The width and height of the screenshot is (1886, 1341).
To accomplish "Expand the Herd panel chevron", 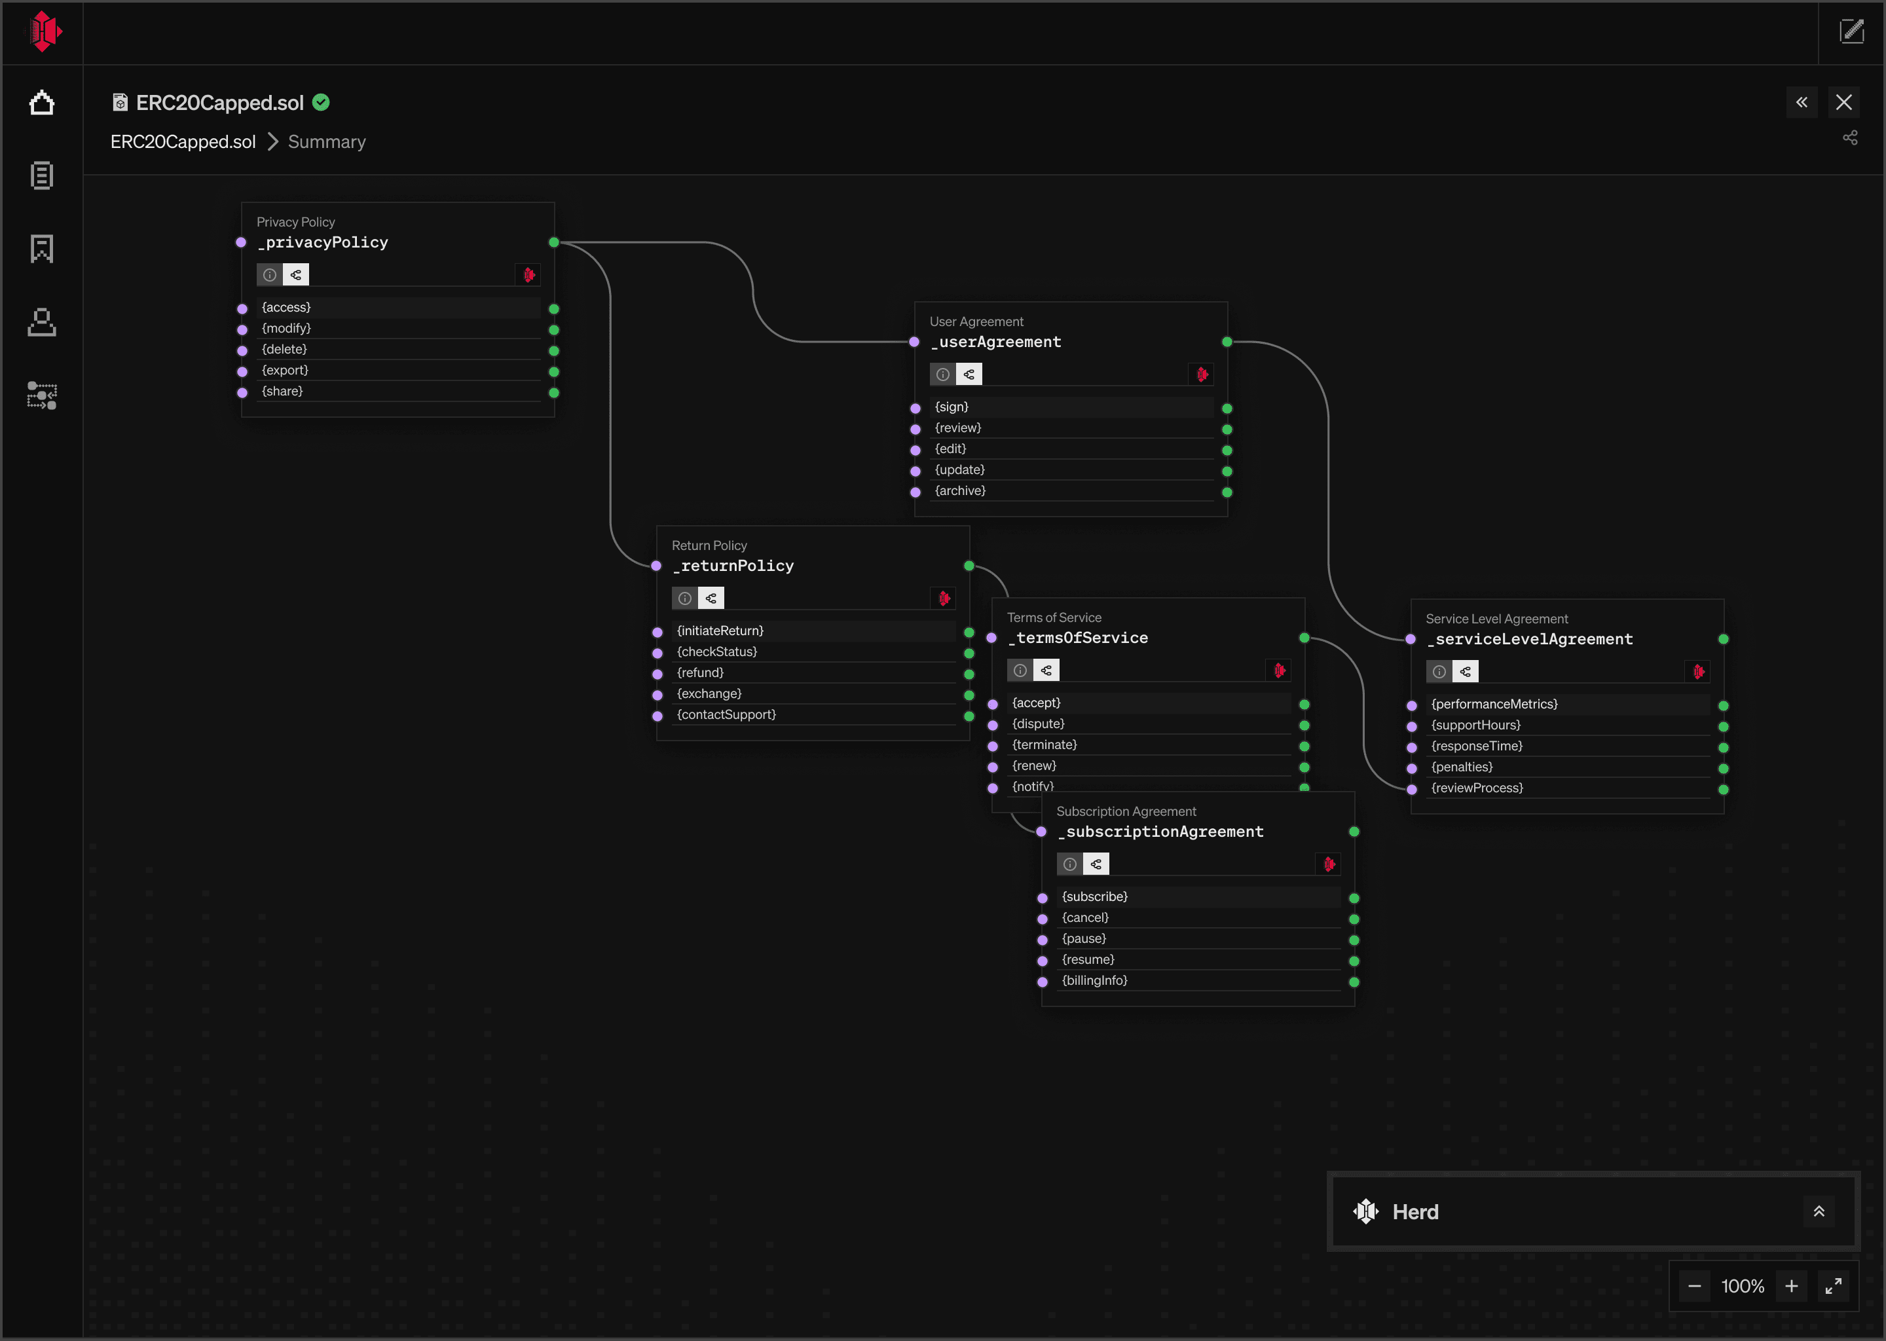I will pos(1819,1211).
